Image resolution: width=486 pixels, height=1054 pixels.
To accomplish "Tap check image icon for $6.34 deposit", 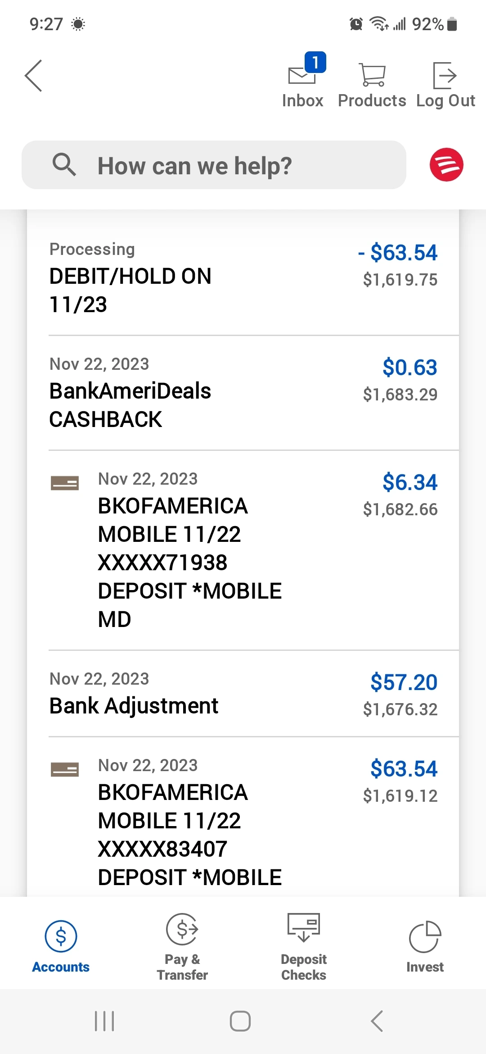I will point(65,483).
